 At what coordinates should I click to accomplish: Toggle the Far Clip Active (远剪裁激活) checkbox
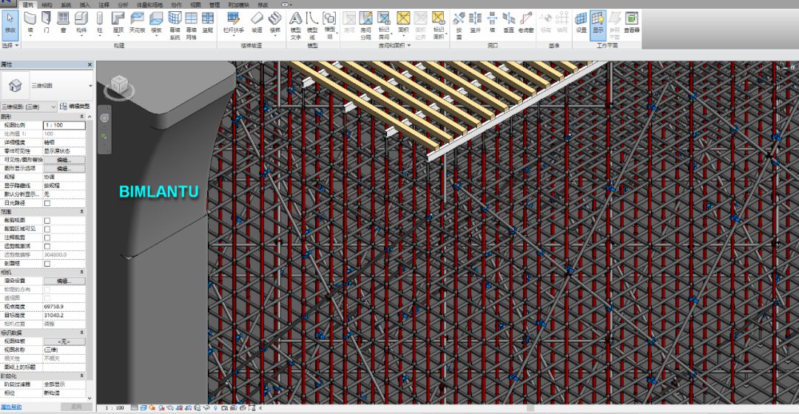pos(47,247)
